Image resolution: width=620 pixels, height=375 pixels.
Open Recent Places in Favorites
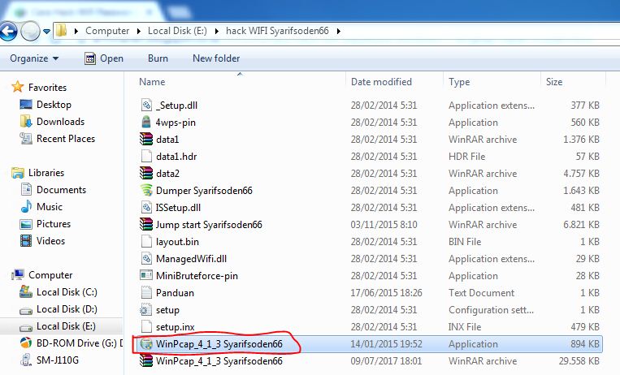point(66,139)
